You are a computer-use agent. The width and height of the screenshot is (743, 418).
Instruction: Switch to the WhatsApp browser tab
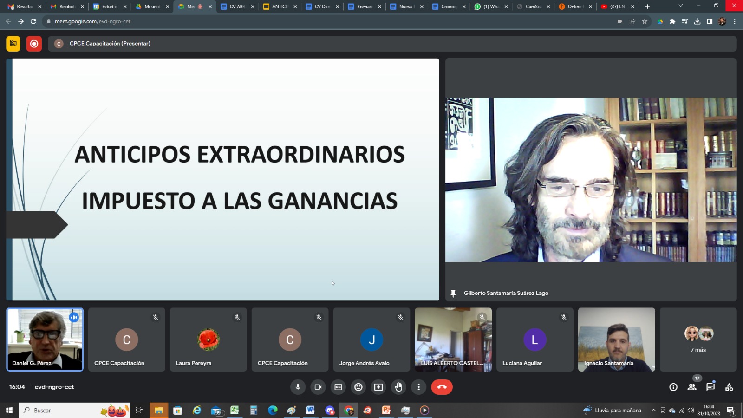pos(490,7)
